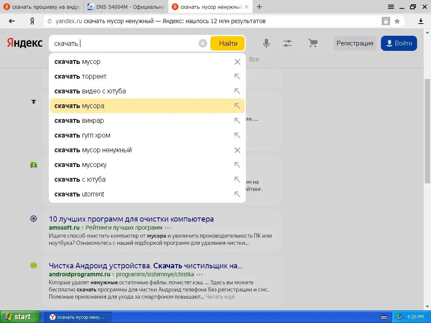Viewport: 431px width, 323px height.
Task: Click the on-screen keyboard tray icon
Action: click(x=384, y=317)
